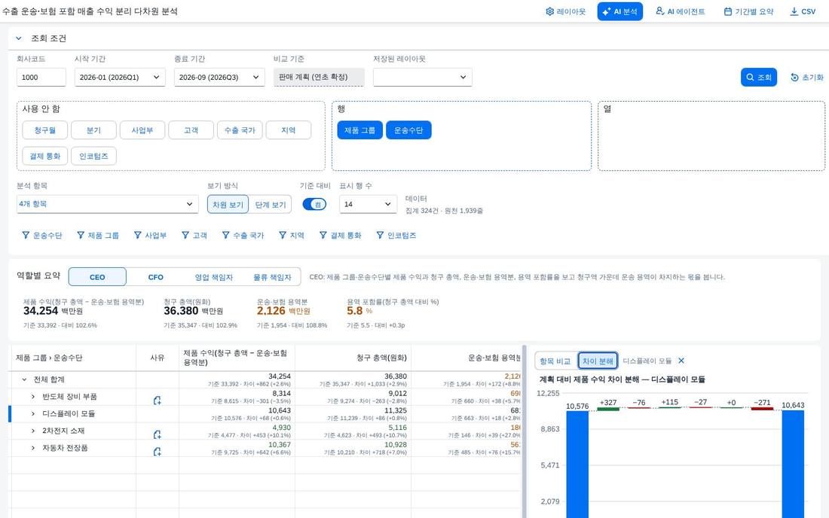The image size is (829, 518).
Task: Open the 시작 기간 dropdown
Action: (x=120, y=77)
